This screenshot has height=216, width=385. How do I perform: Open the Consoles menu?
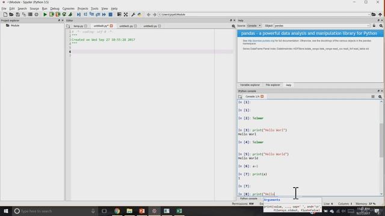tap(68, 8)
